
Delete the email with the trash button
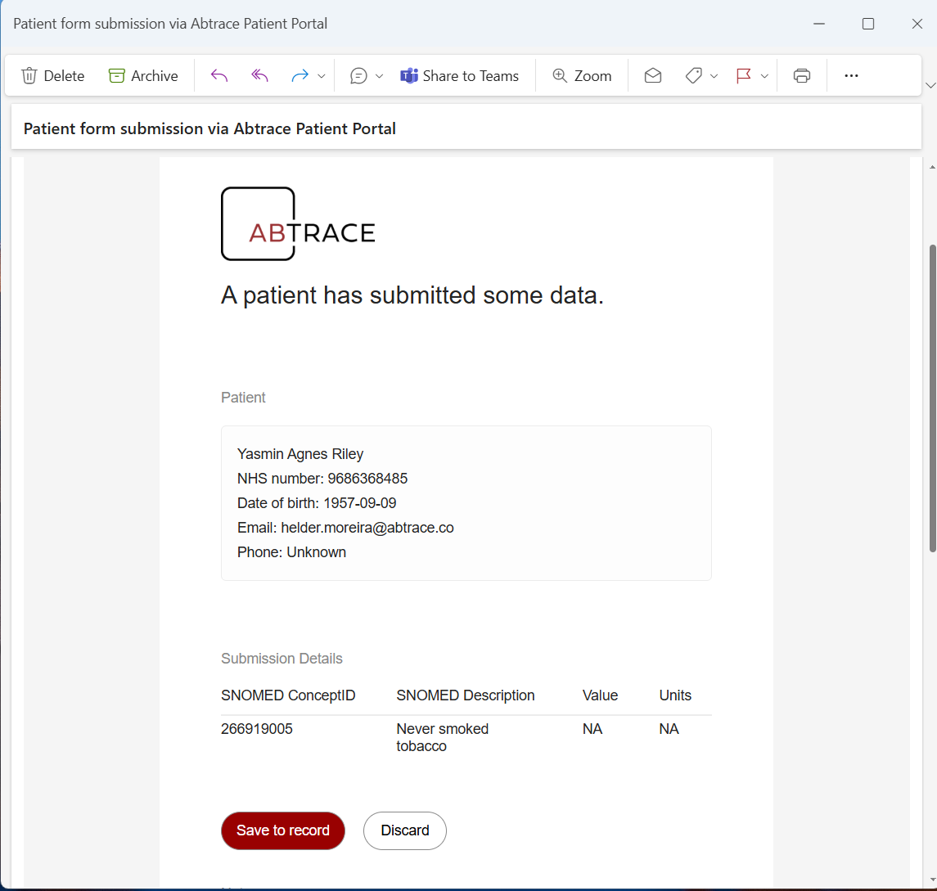pos(53,76)
